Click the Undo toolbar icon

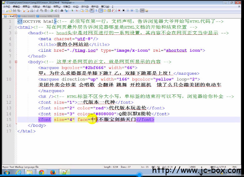51,10
